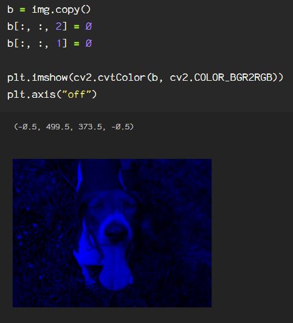The image size is (293, 323).
Task: Click the axis limits output text
Action: (74, 127)
